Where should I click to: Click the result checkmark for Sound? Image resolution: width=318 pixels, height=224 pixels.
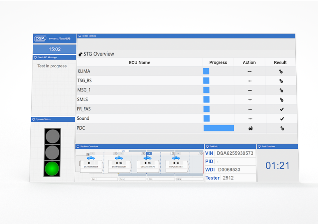[281, 119]
